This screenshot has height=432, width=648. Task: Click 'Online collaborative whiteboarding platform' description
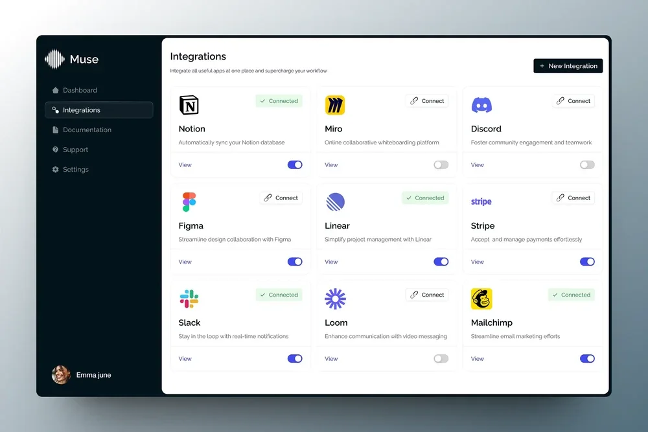point(382,142)
